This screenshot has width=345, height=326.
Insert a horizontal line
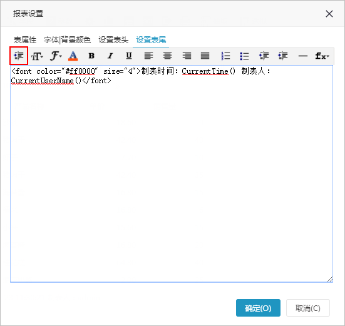(x=303, y=56)
